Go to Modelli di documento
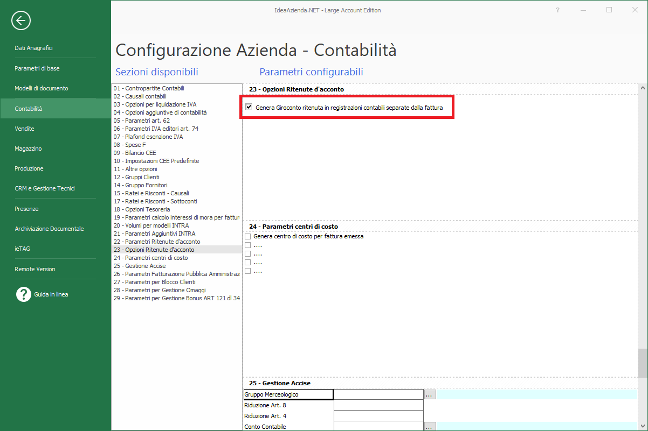 [42, 88]
